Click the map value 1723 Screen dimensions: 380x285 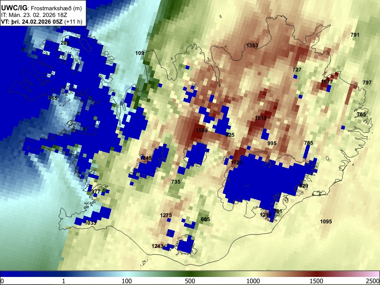(236, 162)
